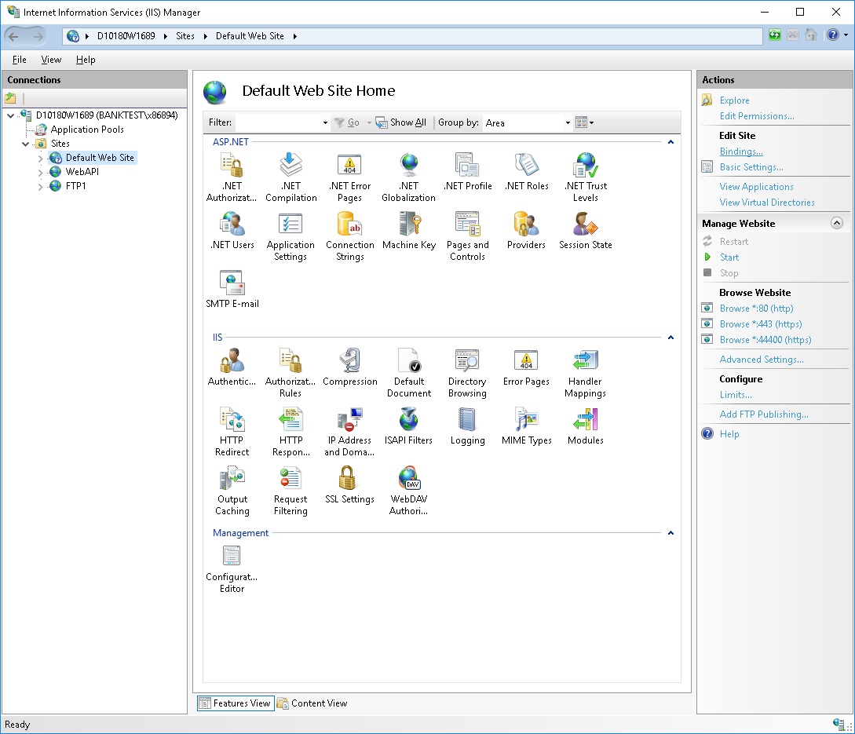Switch to the Features View tab
This screenshot has width=855, height=734.
pyautogui.click(x=236, y=703)
